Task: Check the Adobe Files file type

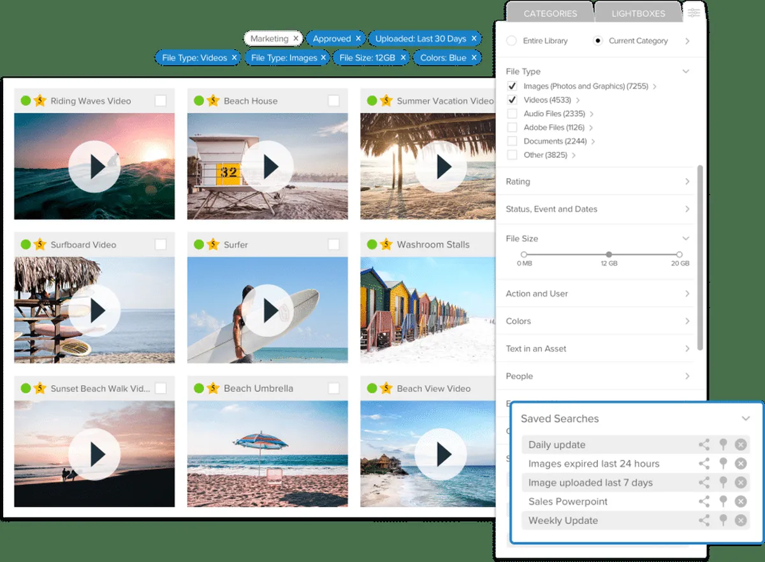Action: [512, 127]
